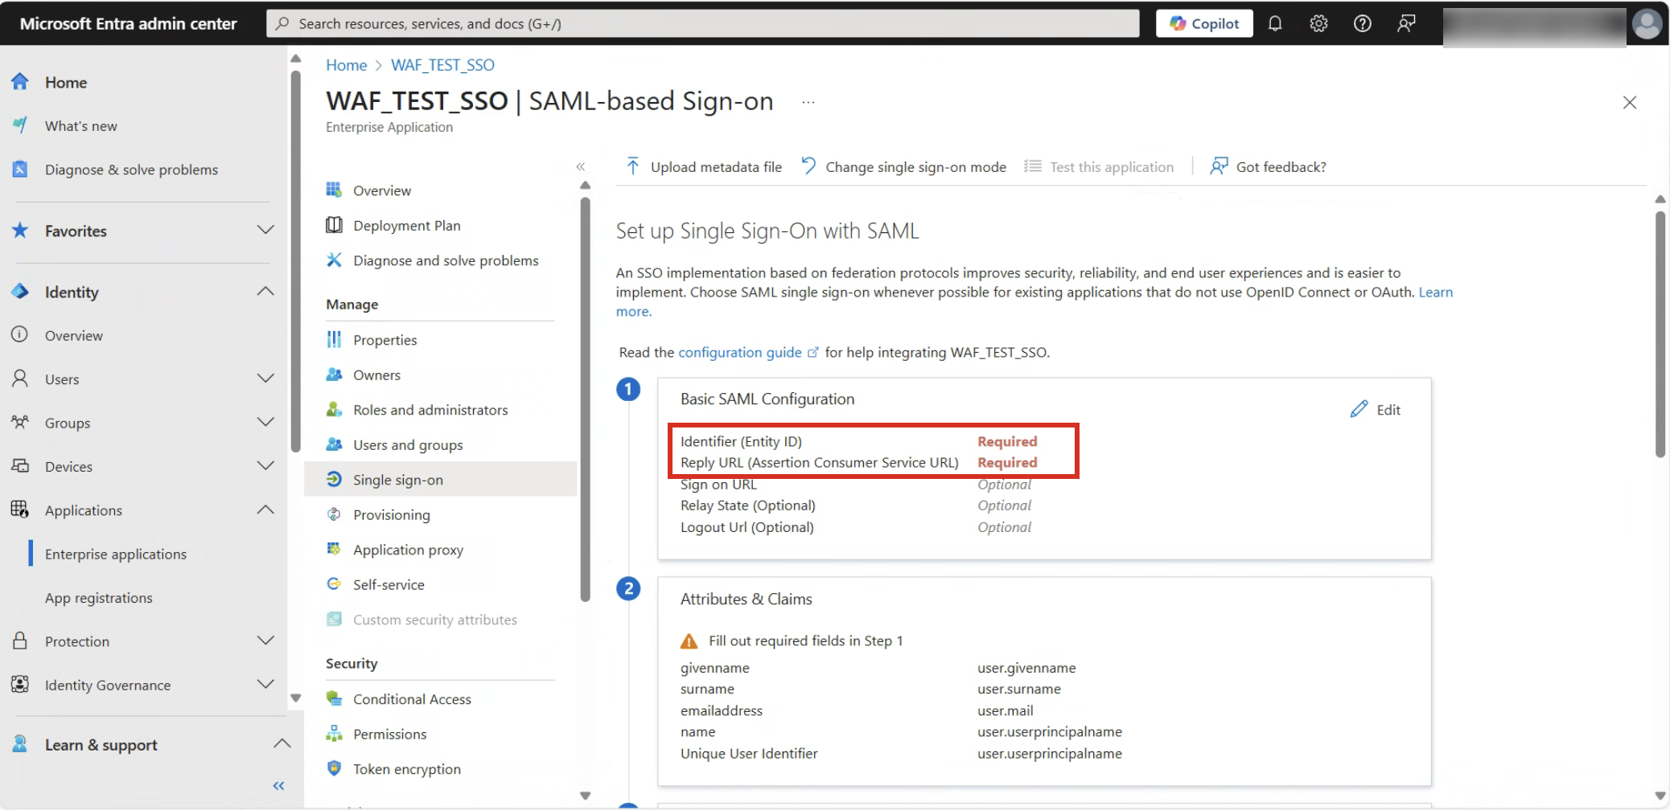Click the Permissions hierarchy icon

pyautogui.click(x=334, y=734)
